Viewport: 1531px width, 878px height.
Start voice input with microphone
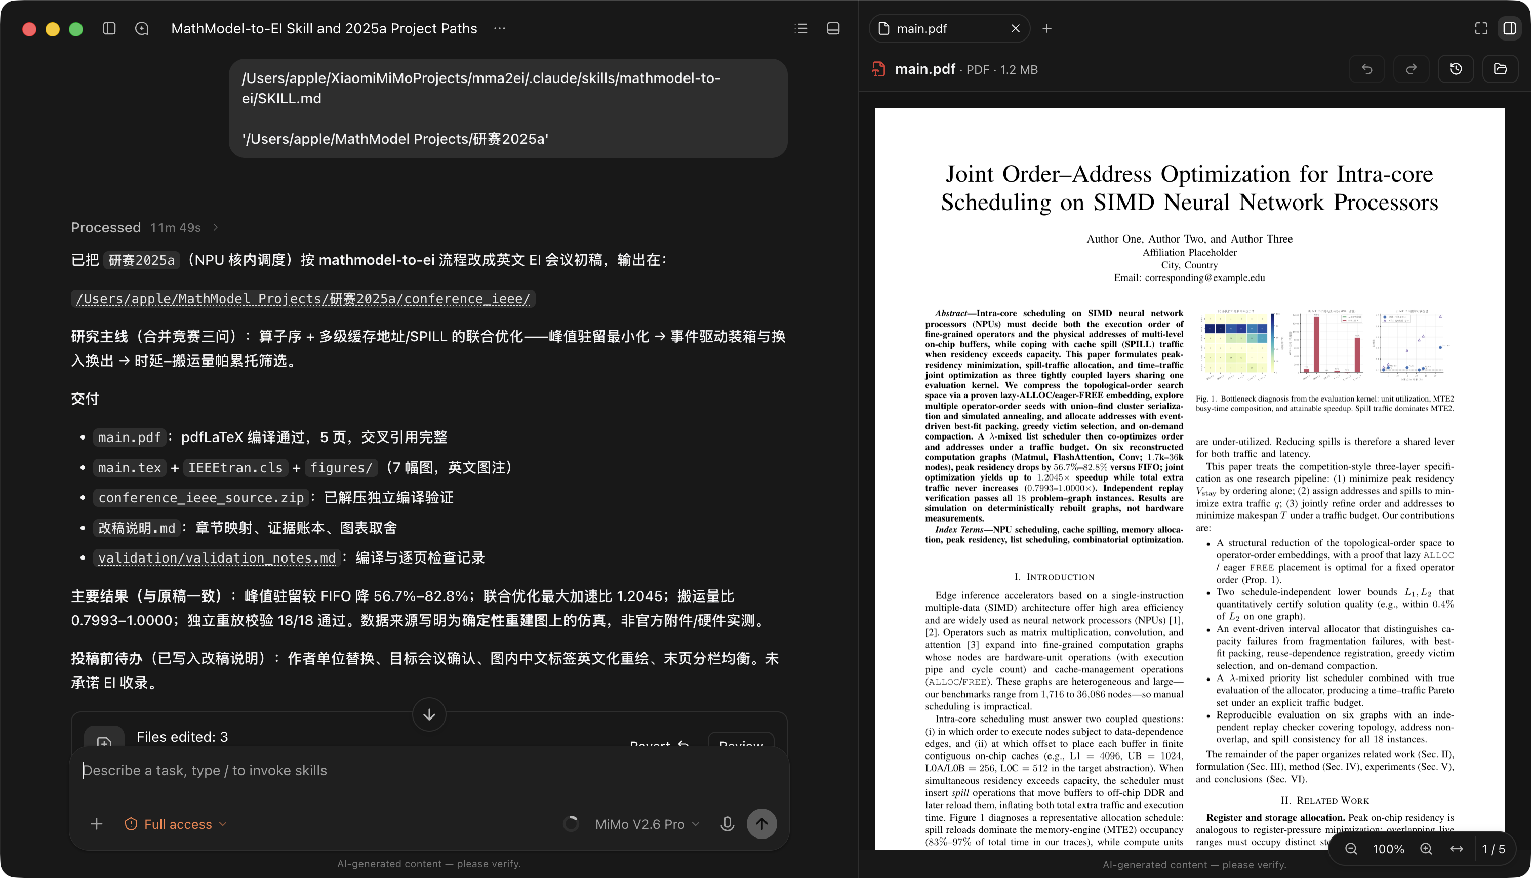click(727, 824)
